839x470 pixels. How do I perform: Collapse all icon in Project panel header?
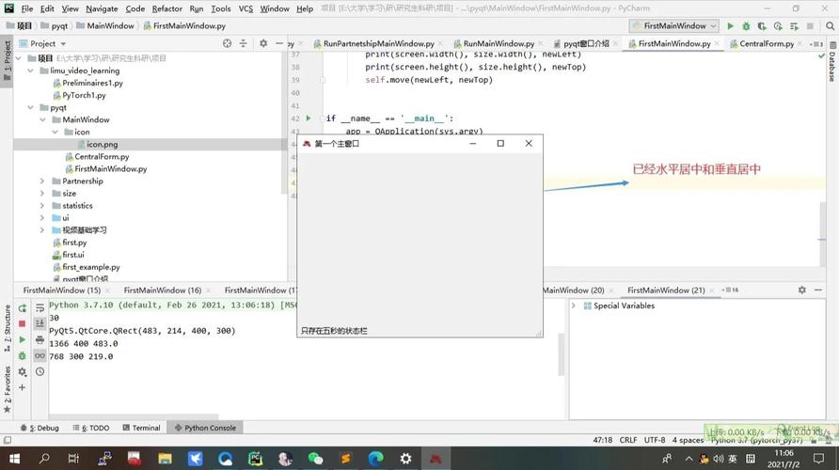pyautogui.click(x=243, y=43)
